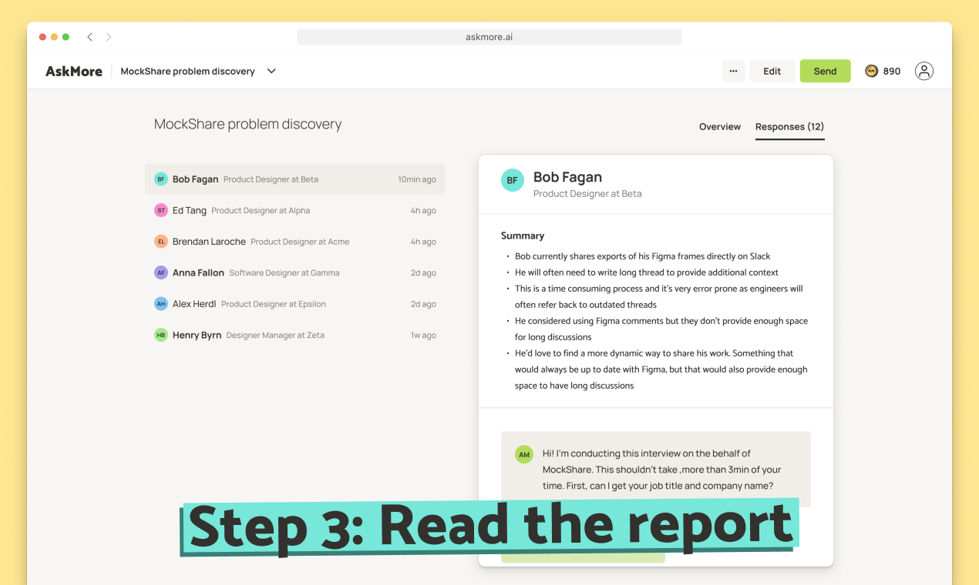
Task: Go forward with browser forward arrow
Action: [109, 37]
